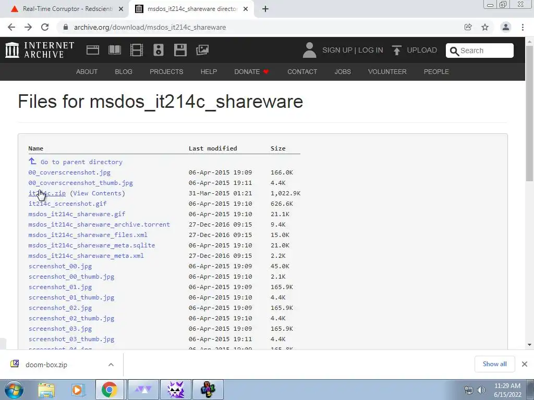Screen dimensions: 534x400
Task: Open screenshot_03_thumb.jpg link
Action: (71, 339)
